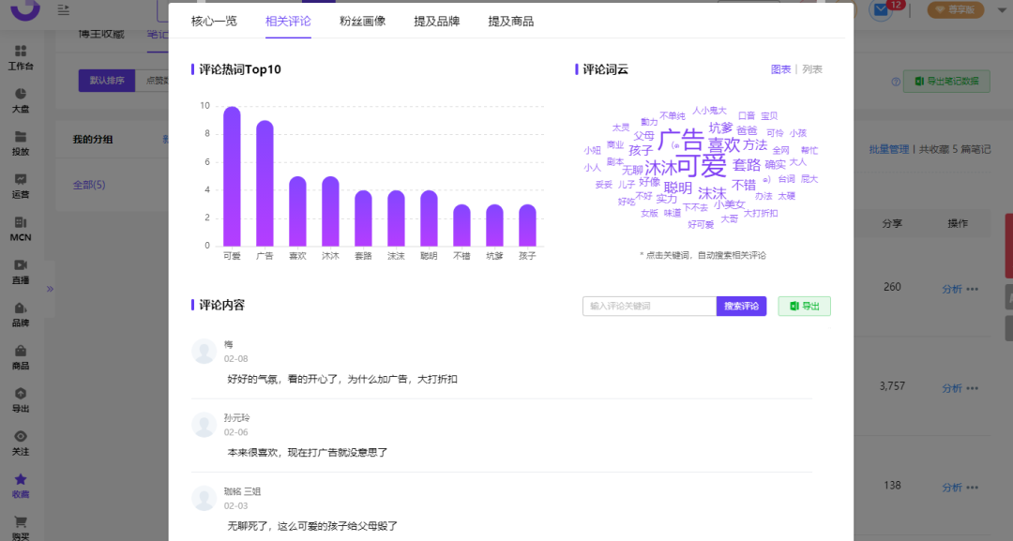Click the 搜索评论 button
Viewport: 1013px width, 541px height.
click(x=741, y=306)
